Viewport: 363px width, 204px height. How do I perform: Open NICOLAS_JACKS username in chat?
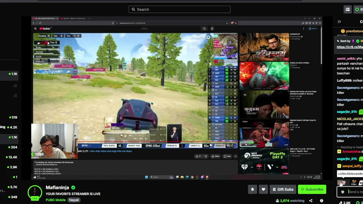(350, 119)
